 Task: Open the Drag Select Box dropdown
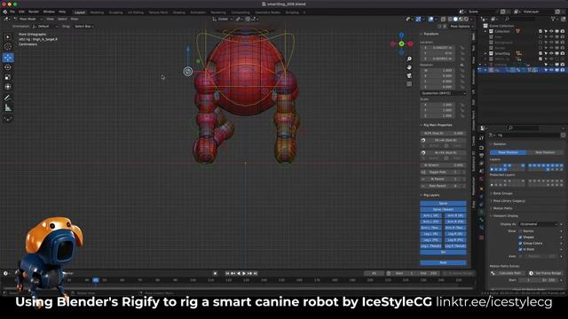(84, 27)
